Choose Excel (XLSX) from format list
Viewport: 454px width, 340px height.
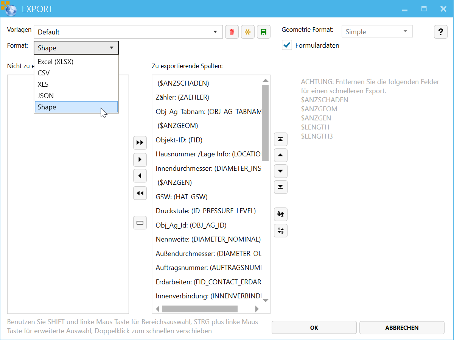pos(56,62)
